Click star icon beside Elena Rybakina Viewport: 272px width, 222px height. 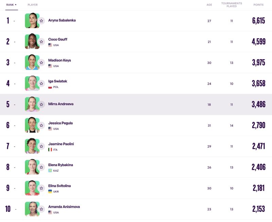click(41, 167)
